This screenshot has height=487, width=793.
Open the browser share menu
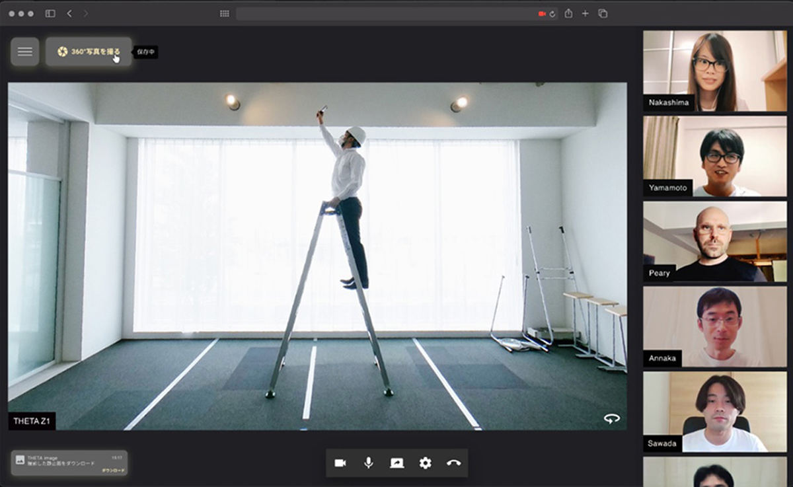[x=568, y=13]
